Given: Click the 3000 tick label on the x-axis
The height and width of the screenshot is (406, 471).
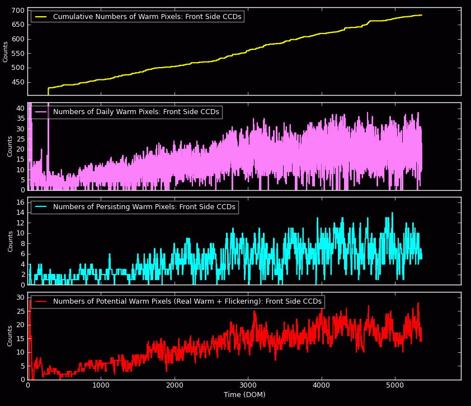Looking at the screenshot, I should [248, 385].
